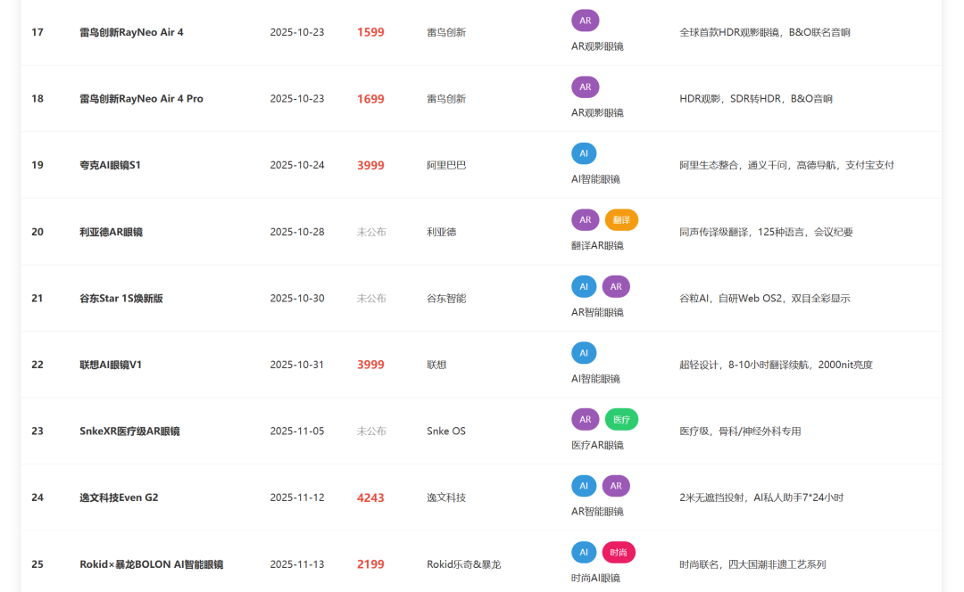Click the 阿里巴巴 brand link
This screenshot has height=592, width=964.
445,165
